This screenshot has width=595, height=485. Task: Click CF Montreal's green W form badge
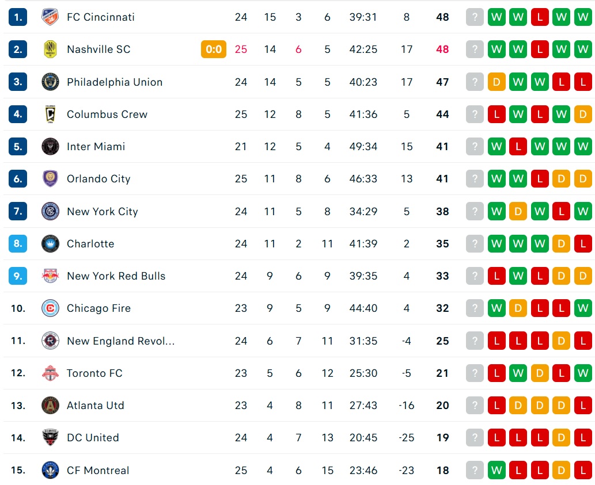coord(497,470)
